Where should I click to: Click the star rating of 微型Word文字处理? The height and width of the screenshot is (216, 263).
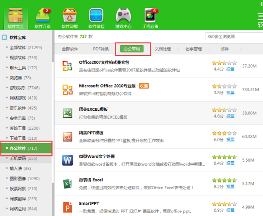coord(224,157)
